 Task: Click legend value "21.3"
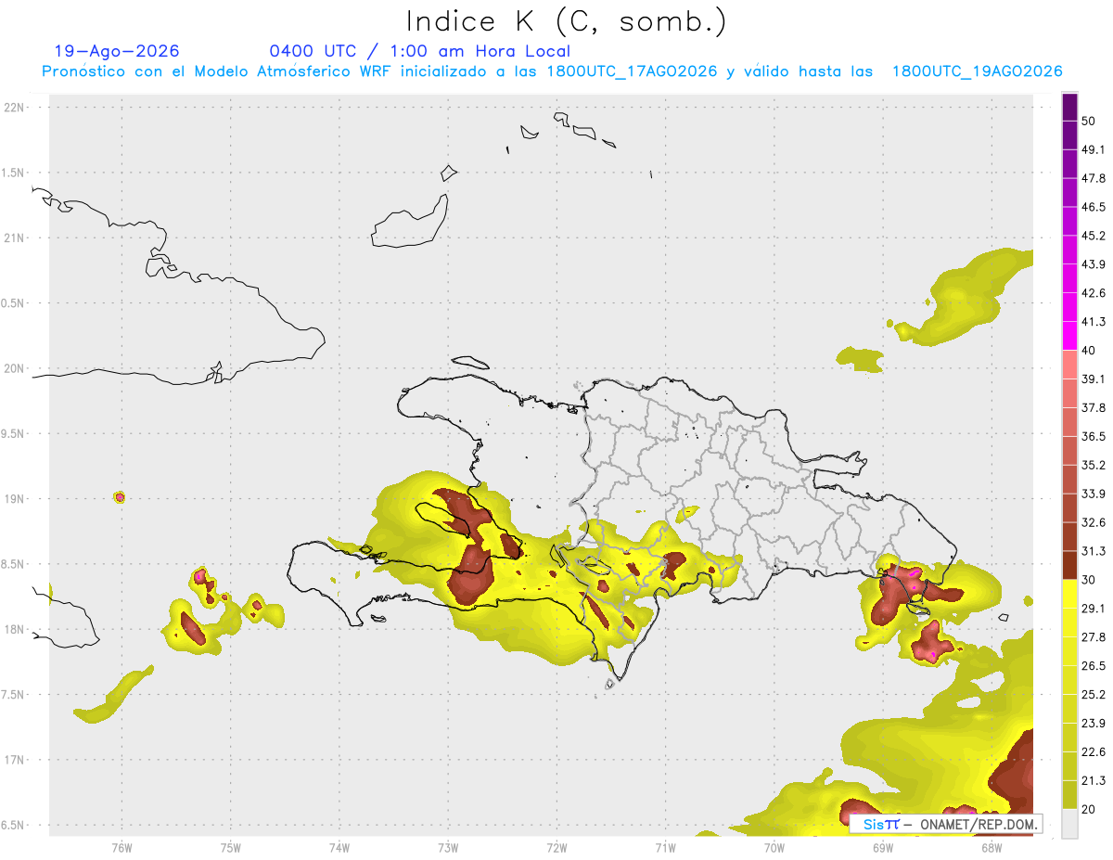[1093, 781]
